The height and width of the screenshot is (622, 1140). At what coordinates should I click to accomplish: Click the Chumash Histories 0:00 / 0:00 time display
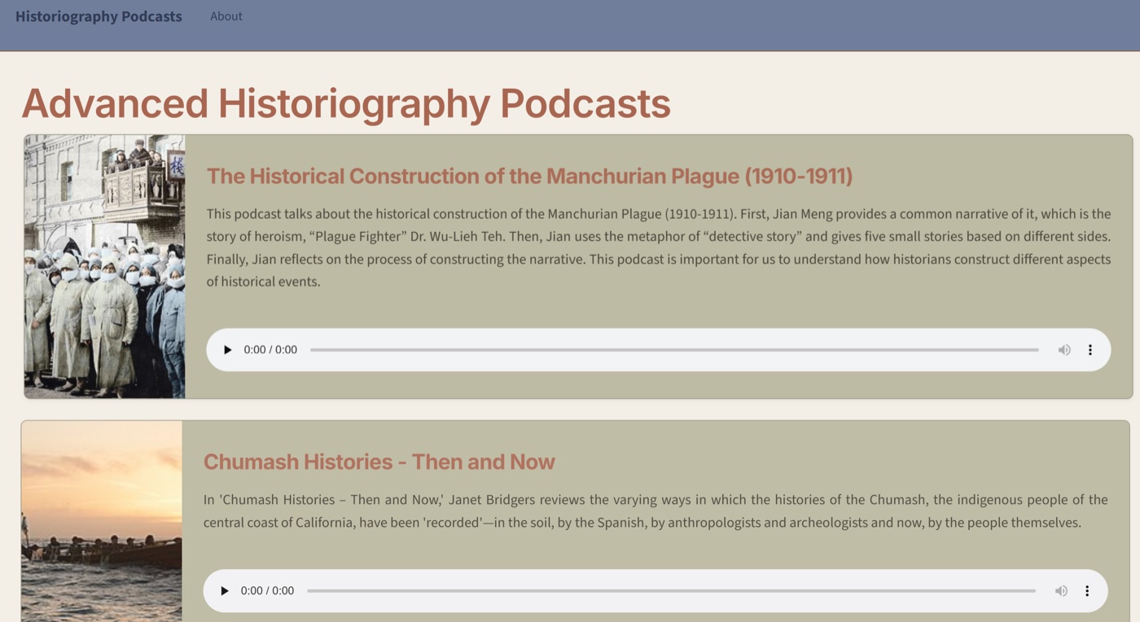click(267, 591)
